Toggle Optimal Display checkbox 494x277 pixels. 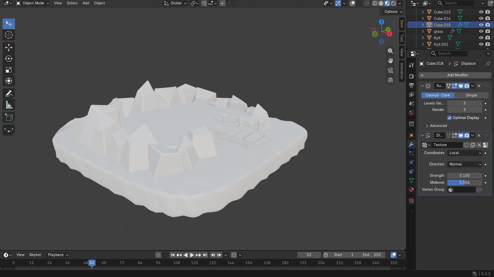click(450, 118)
